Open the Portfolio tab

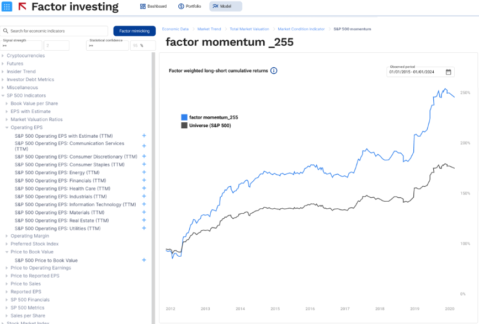pos(189,7)
